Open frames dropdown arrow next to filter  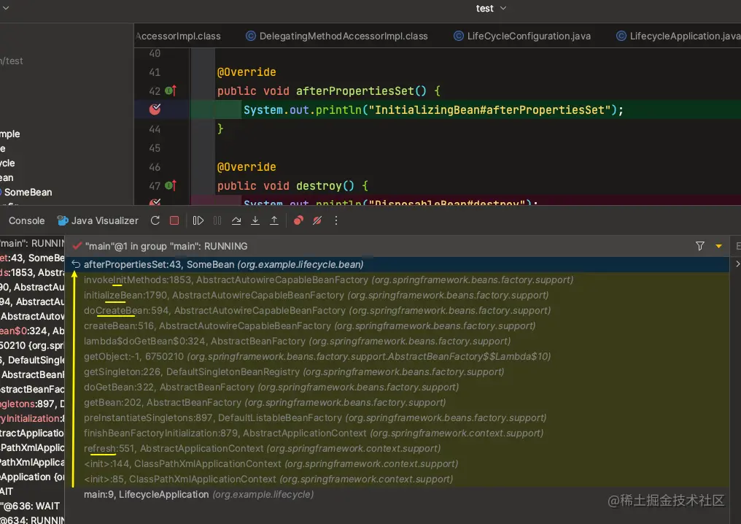719,247
